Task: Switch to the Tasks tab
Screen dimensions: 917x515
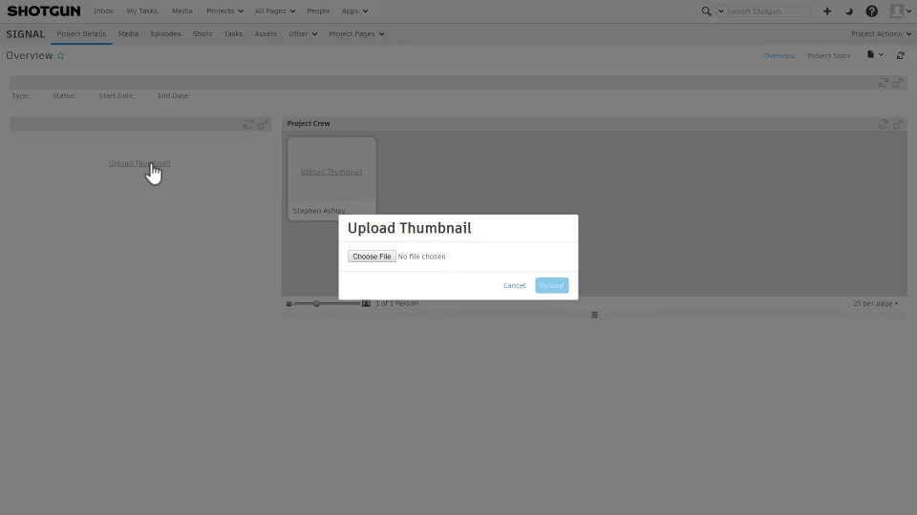Action: click(x=233, y=34)
